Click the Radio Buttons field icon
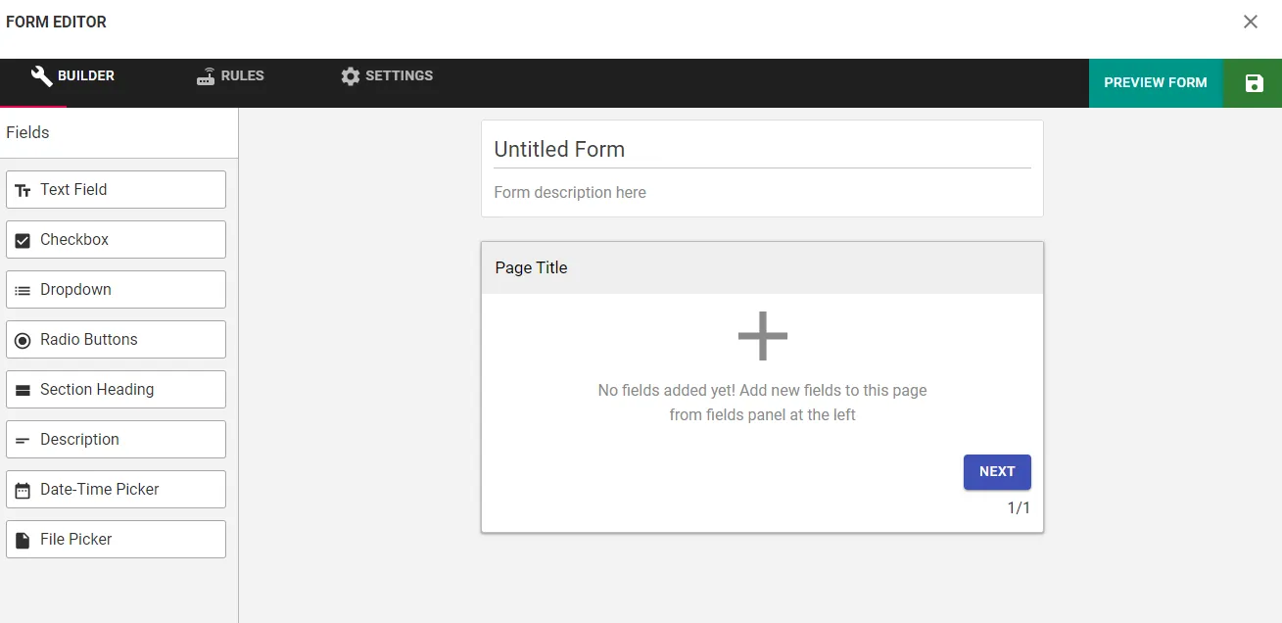1282x623 pixels. pos(23,340)
